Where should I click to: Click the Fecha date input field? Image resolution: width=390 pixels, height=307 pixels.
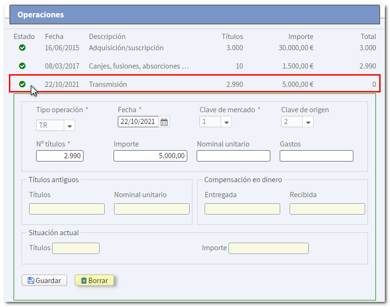[138, 122]
